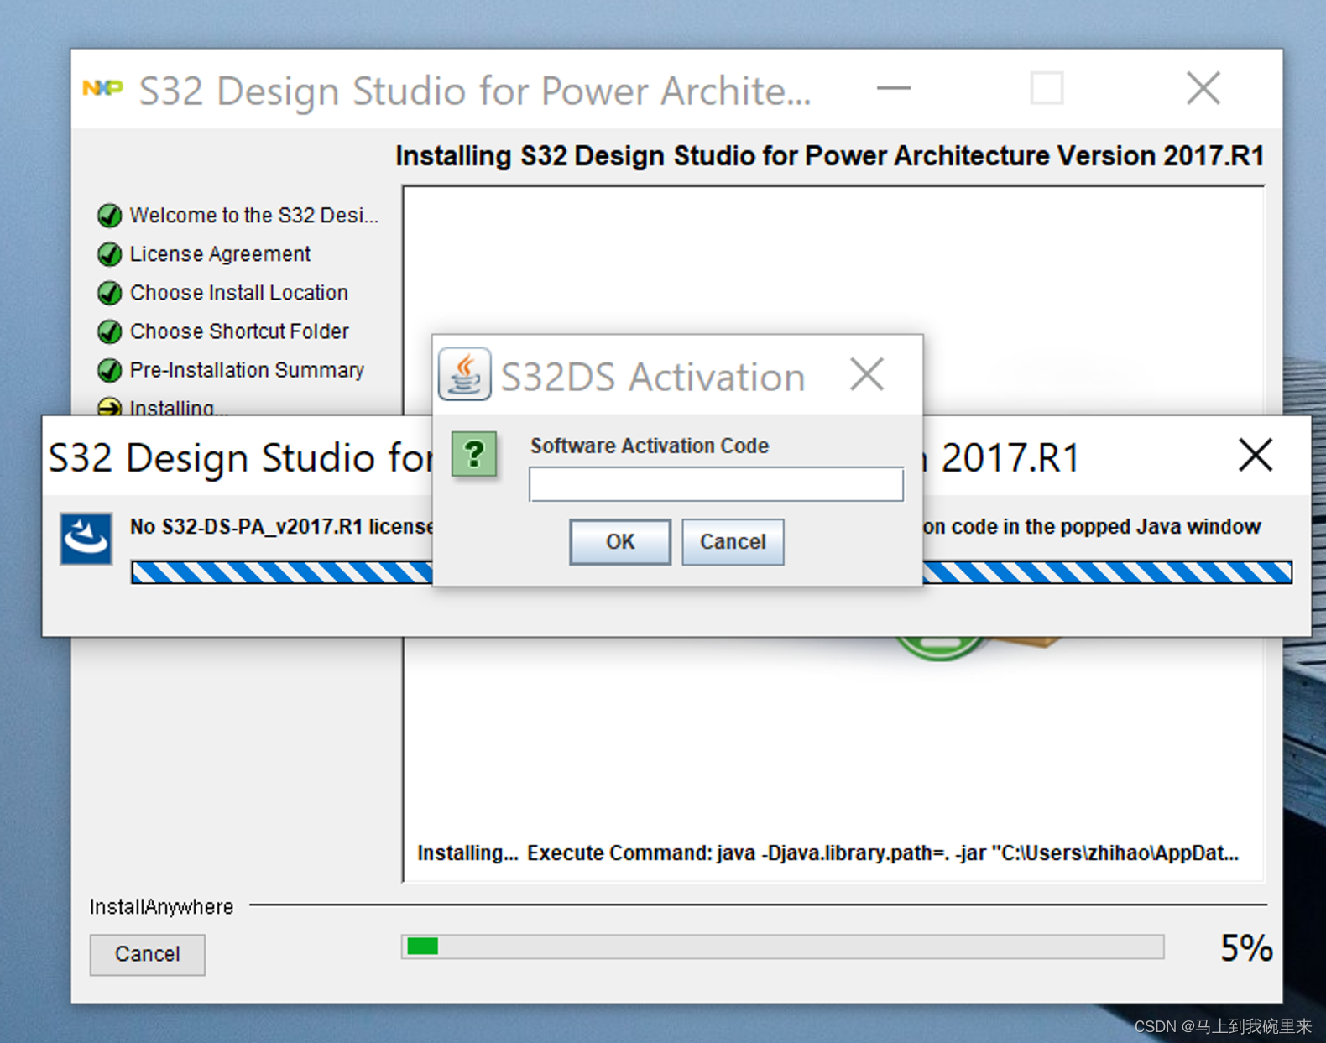Click OK in S32DS Activation dialog

pyautogui.click(x=619, y=541)
